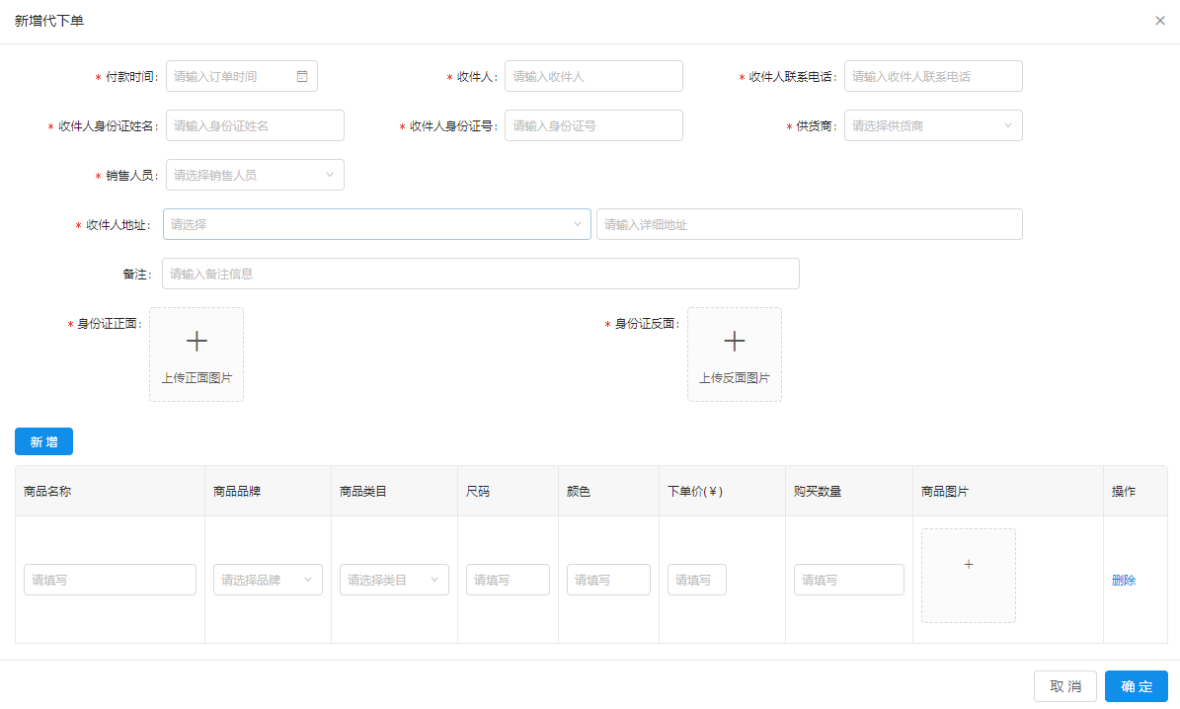This screenshot has width=1180, height=709.
Task: Click the plus icon in 商品图片 cell
Action: [969, 564]
